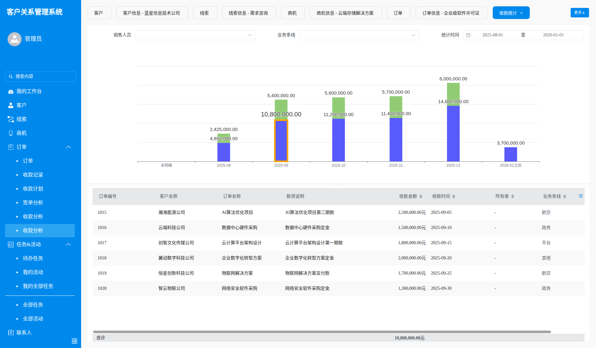
Task: Click the 业务条线 column sort arrows
Action: (564, 196)
